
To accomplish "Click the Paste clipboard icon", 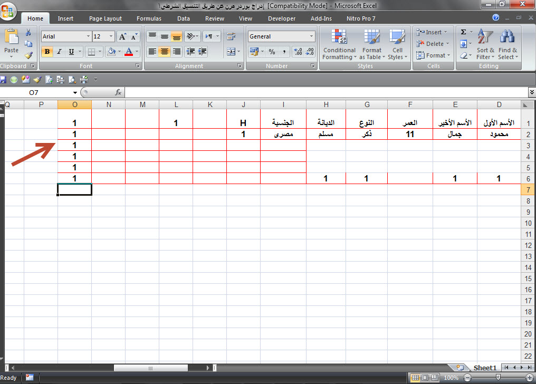I will tap(11, 37).
